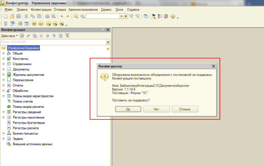Image resolution: width=264 pixels, height=166 pixels.
Task: Click the Copy toolbar icon
Action: (x=33, y=16)
